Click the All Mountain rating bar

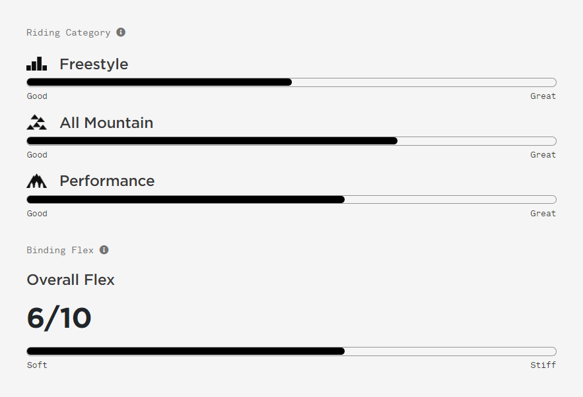click(292, 141)
